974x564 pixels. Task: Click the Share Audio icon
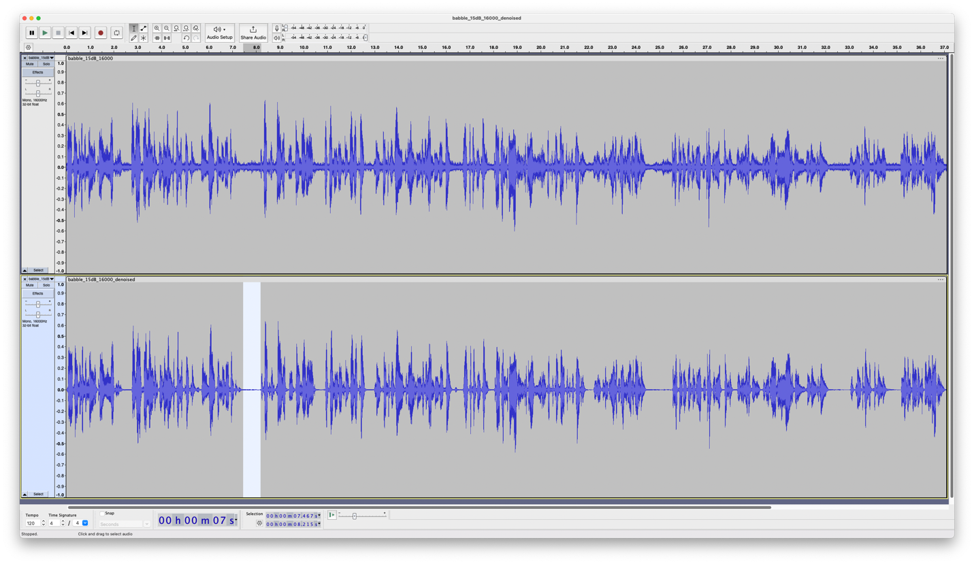[253, 30]
